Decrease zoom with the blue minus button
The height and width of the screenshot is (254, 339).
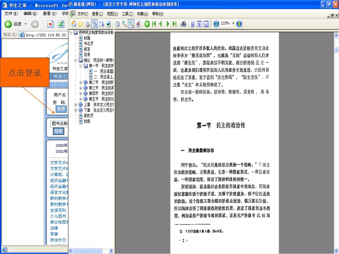pos(216,24)
